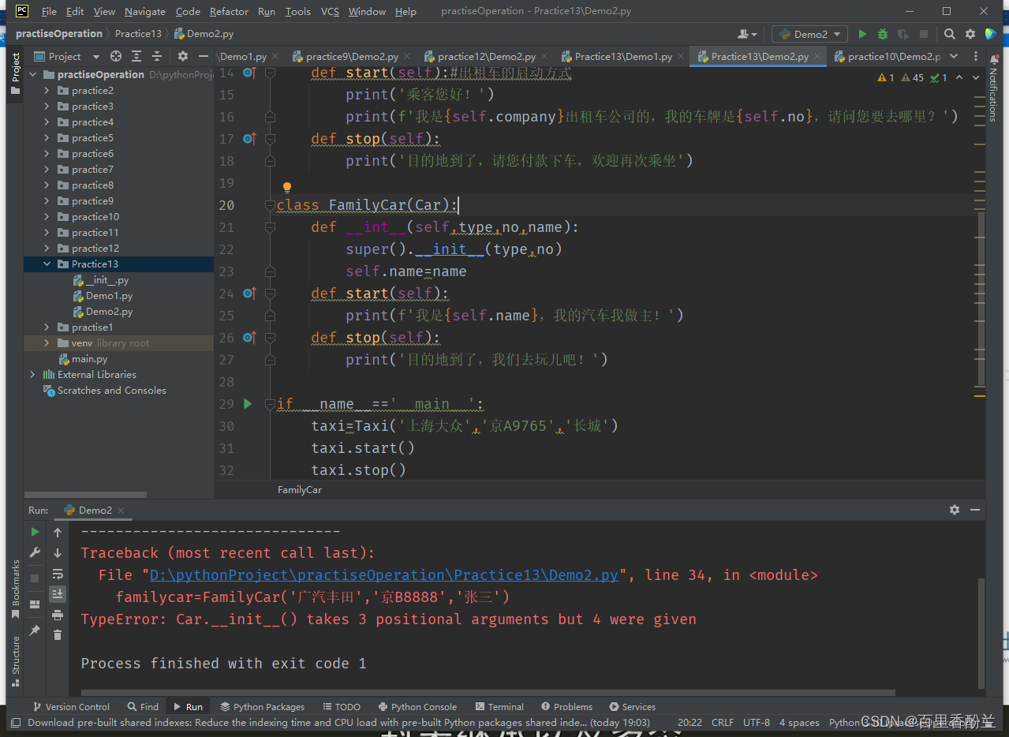Open Project panel options gear
The image size is (1009, 737).
coord(183,56)
